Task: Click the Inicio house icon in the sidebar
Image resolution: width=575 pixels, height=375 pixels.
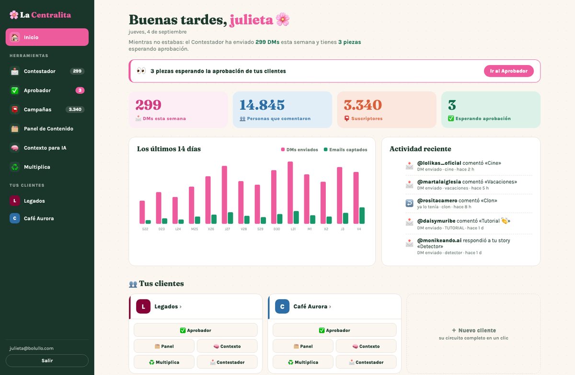Action: (x=15, y=37)
